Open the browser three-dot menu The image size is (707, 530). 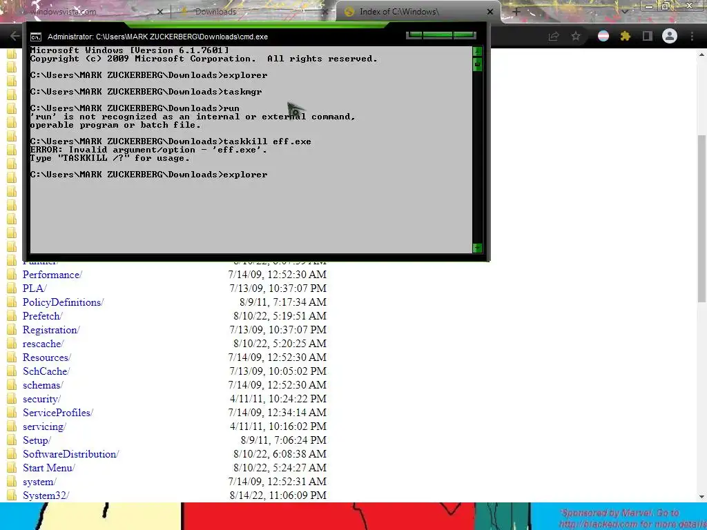(x=692, y=36)
